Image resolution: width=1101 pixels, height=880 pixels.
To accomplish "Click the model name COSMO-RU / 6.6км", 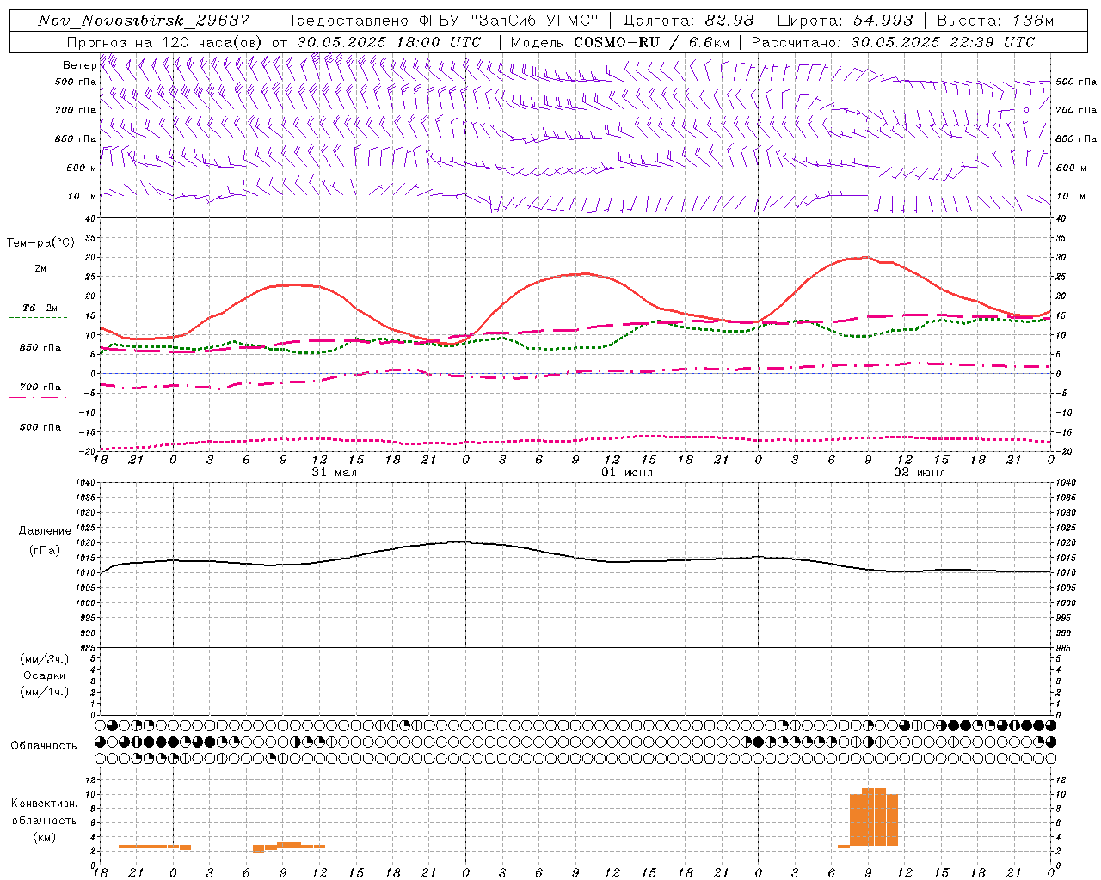I will click(652, 42).
